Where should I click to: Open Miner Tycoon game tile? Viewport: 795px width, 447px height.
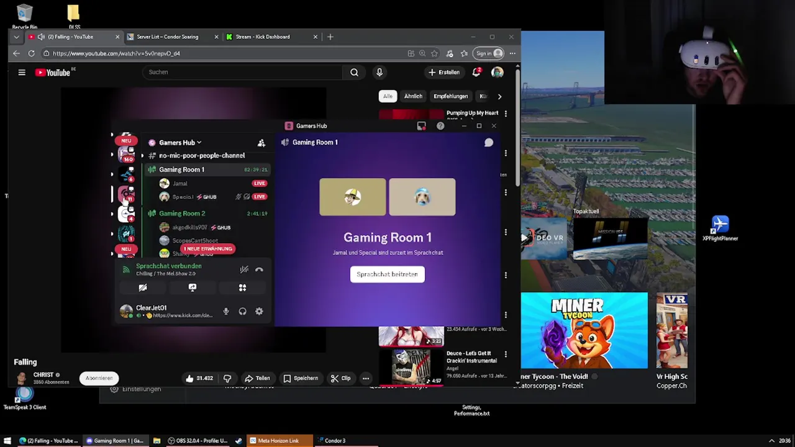pyautogui.click(x=584, y=330)
